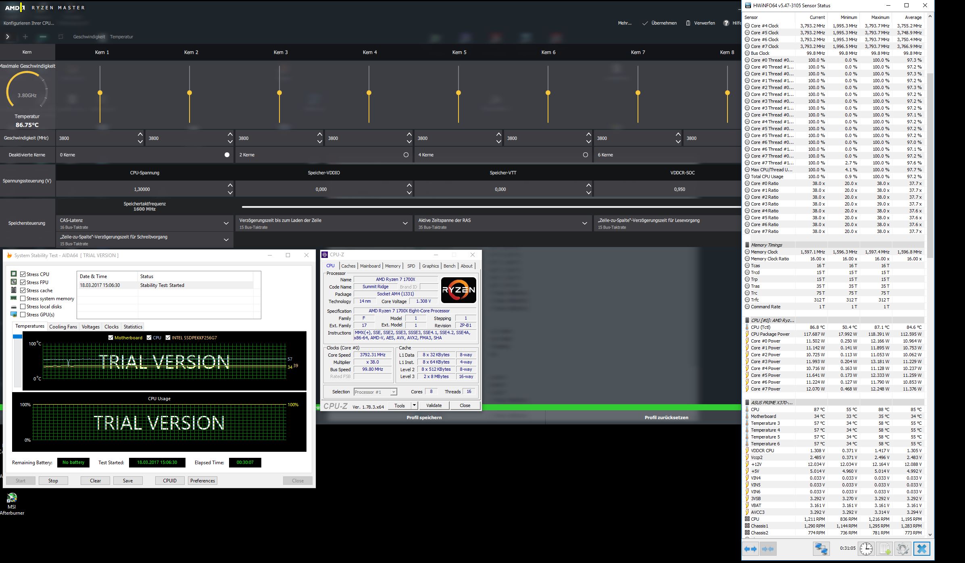
Task: Click Ryzen Master add profile plus icon
Action: click(x=25, y=37)
